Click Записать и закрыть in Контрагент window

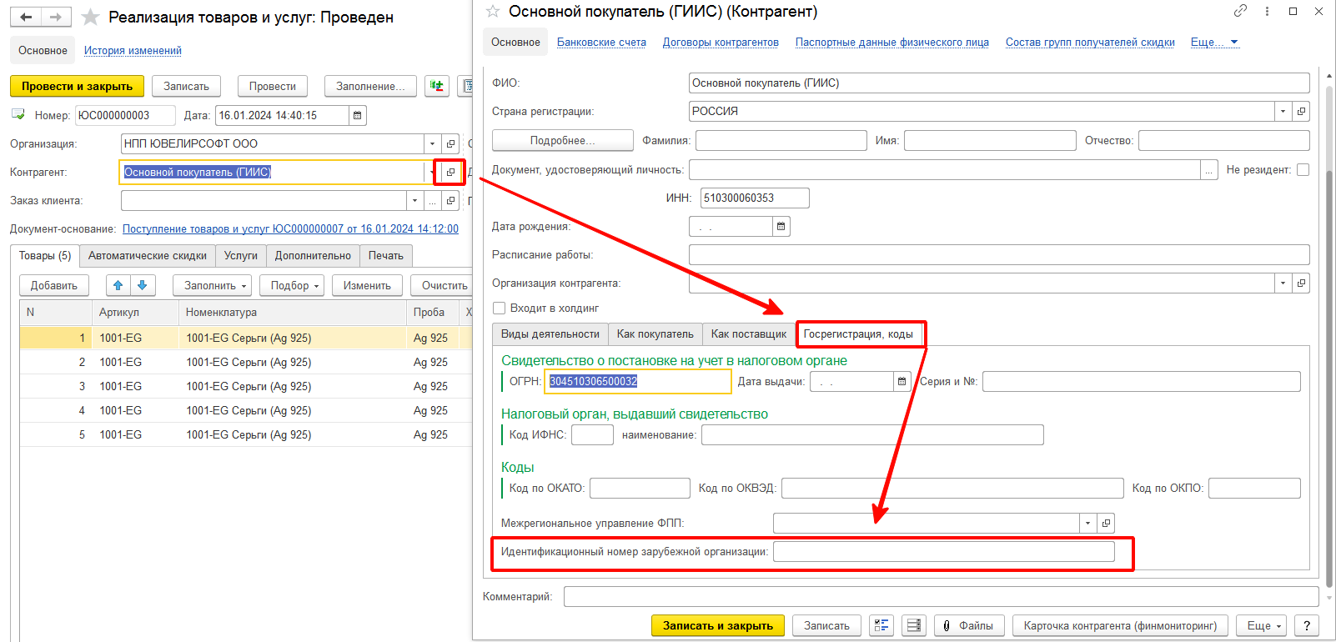[x=717, y=625]
